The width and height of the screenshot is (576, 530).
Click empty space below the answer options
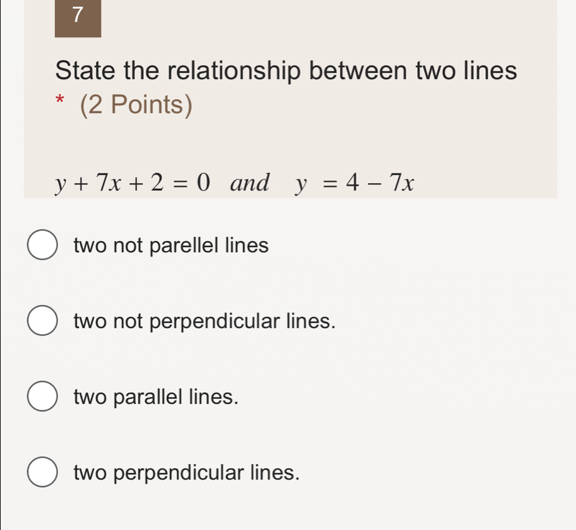point(286,511)
